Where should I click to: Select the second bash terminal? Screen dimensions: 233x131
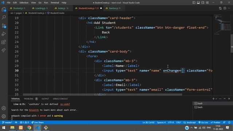[x=213, y=107]
